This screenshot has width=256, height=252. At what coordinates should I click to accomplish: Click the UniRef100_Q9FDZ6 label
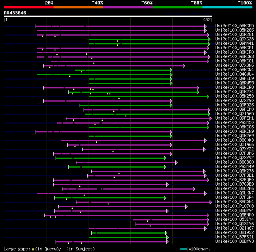click(234, 105)
